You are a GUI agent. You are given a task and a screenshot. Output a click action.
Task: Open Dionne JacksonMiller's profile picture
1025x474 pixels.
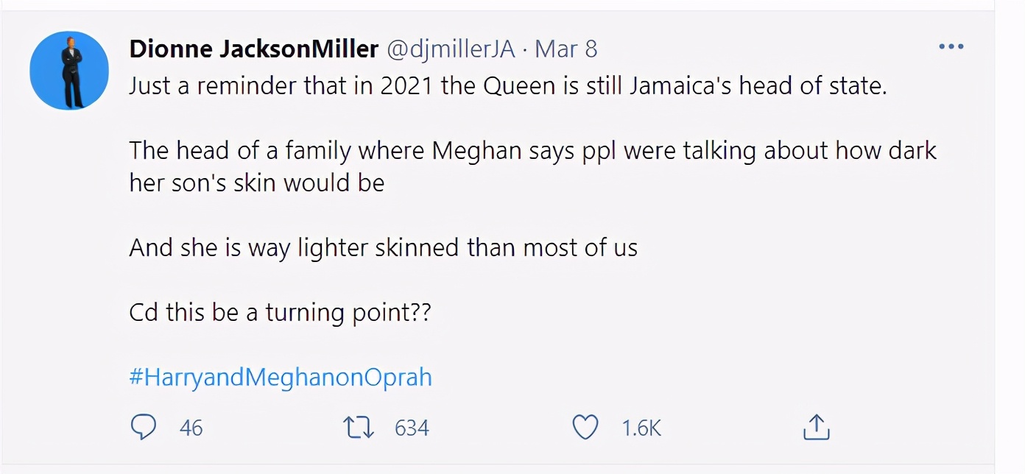(69, 71)
